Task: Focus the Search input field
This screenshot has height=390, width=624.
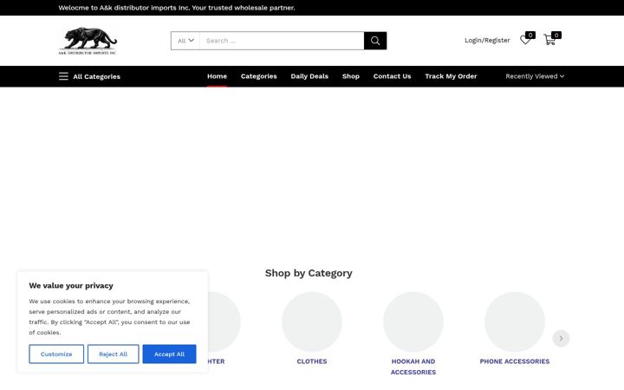Action: (x=282, y=41)
